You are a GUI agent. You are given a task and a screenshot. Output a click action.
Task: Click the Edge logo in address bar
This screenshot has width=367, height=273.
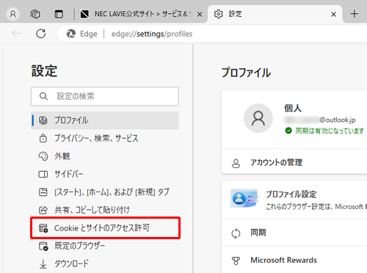coord(71,34)
